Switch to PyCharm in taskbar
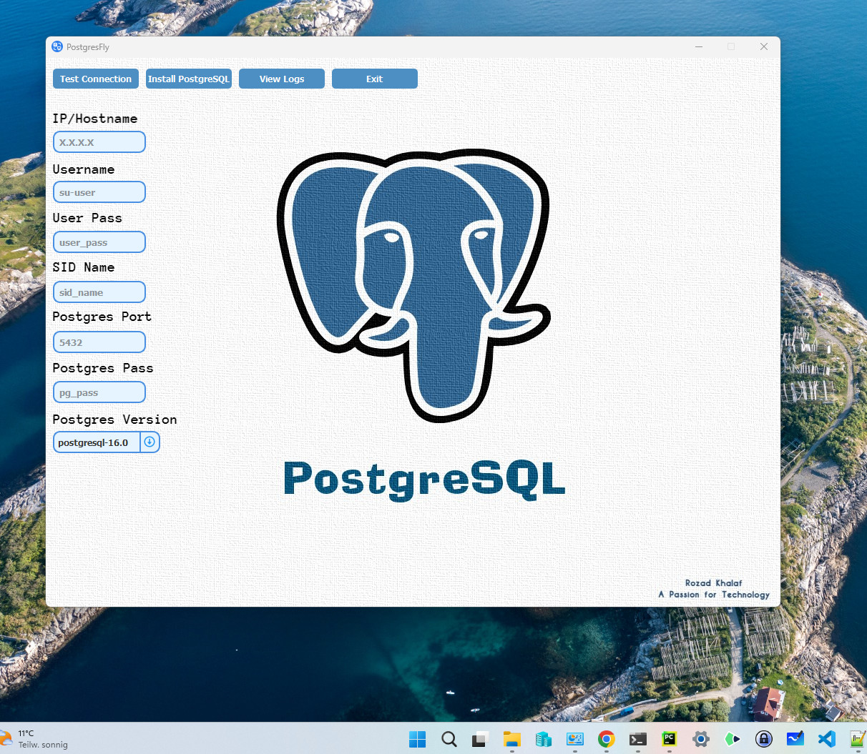Image resolution: width=867 pixels, height=754 pixels. coord(670,738)
